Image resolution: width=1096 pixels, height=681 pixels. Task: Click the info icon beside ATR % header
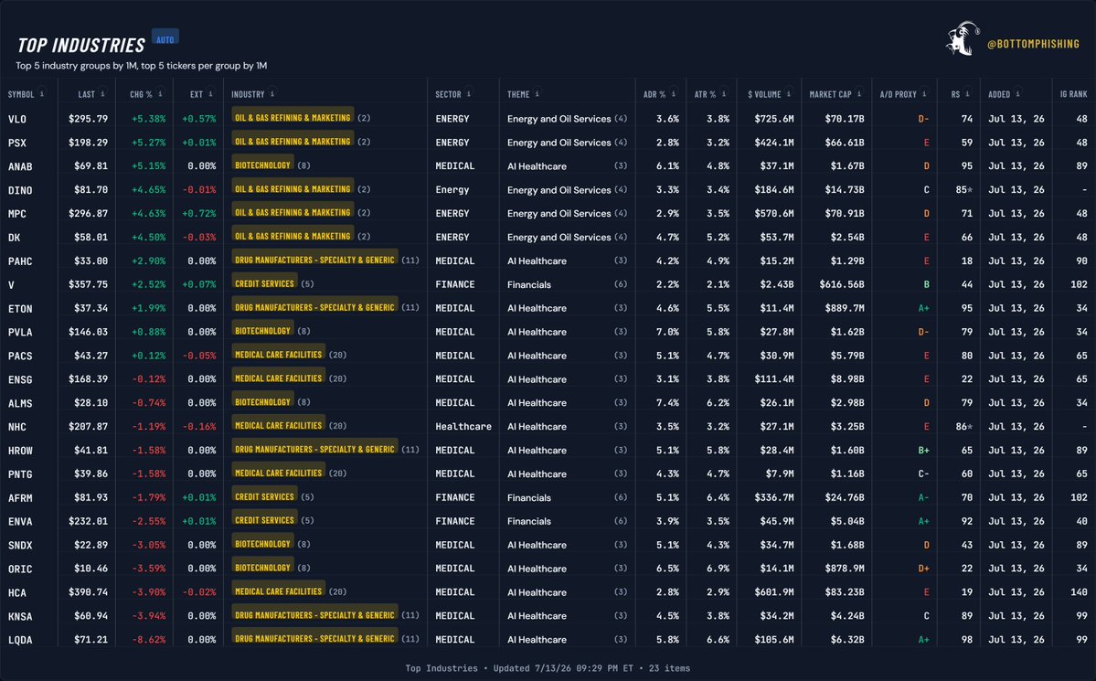pyautogui.click(x=723, y=93)
